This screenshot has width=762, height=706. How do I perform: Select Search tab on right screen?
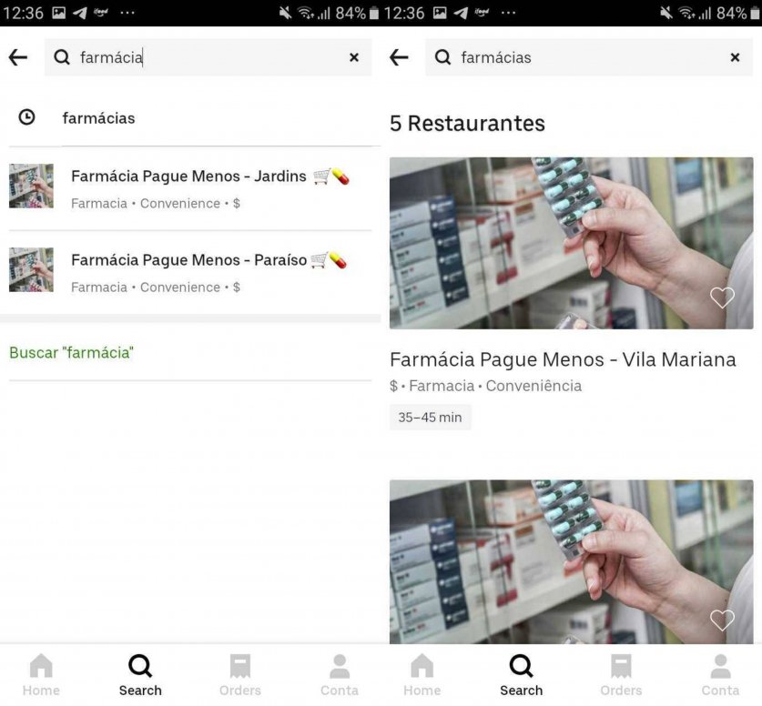522,675
